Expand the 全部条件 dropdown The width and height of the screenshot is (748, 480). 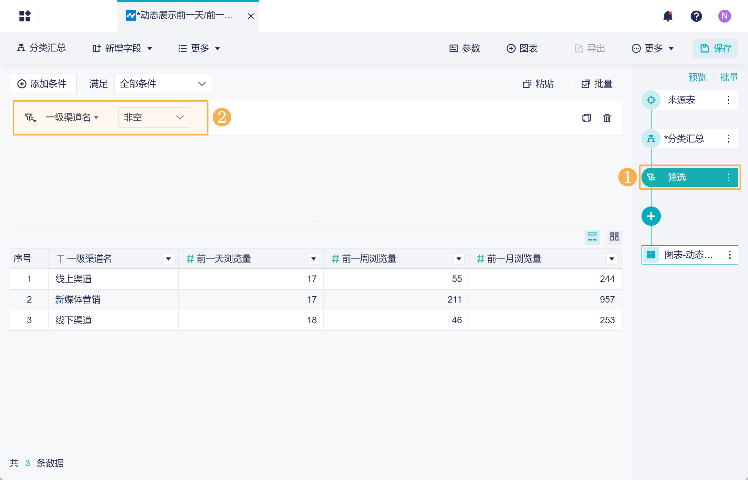tap(163, 84)
